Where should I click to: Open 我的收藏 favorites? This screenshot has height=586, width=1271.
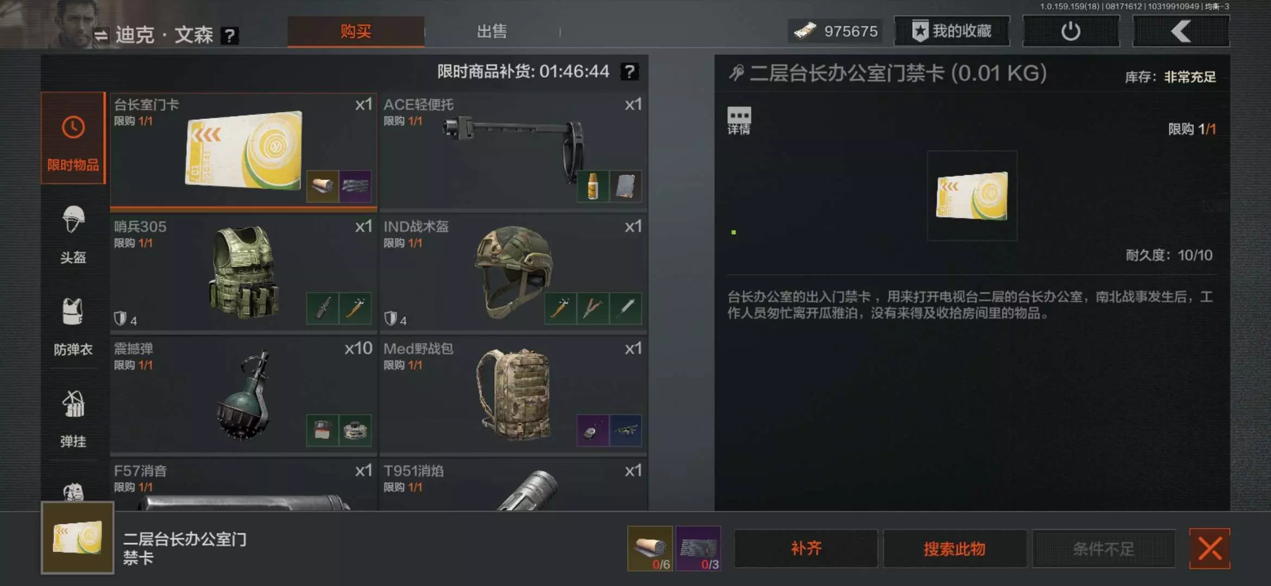[x=952, y=31]
